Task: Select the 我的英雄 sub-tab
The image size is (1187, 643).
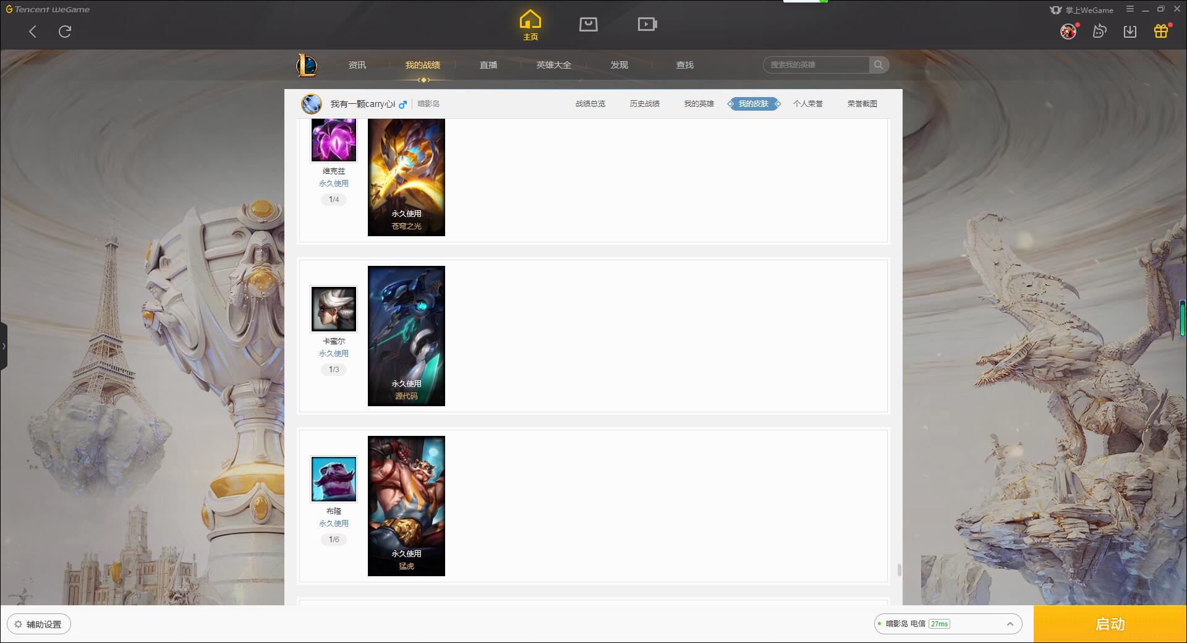Action: (x=699, y=104)
